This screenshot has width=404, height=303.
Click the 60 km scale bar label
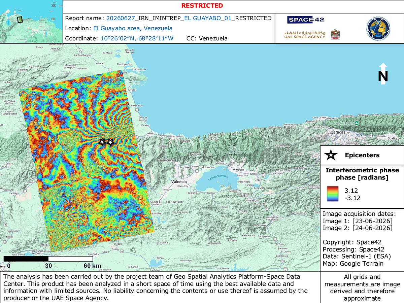[x=92, y=266]
